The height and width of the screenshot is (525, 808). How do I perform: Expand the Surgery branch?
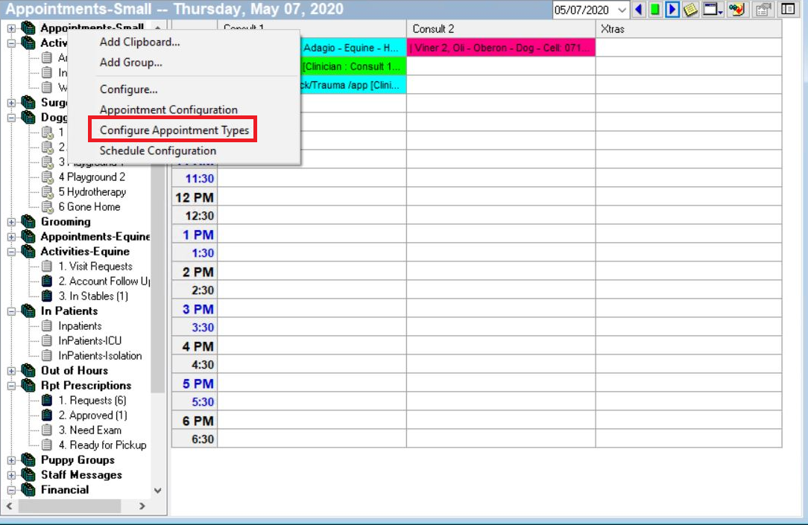pyautogui.click(x=11, y=101)
